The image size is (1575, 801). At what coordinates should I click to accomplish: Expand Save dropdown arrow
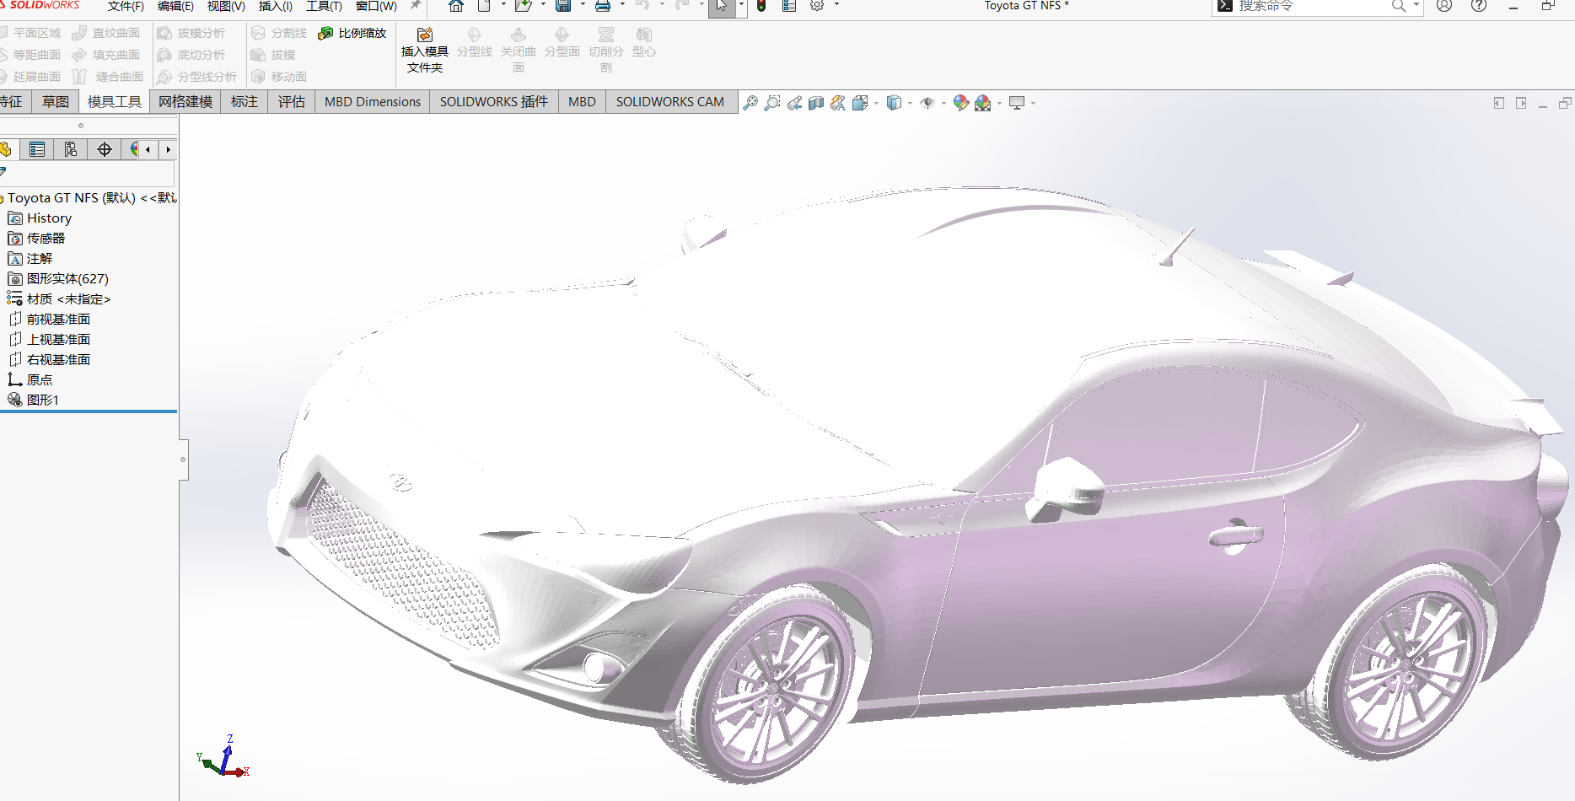(x=583, y=5)
